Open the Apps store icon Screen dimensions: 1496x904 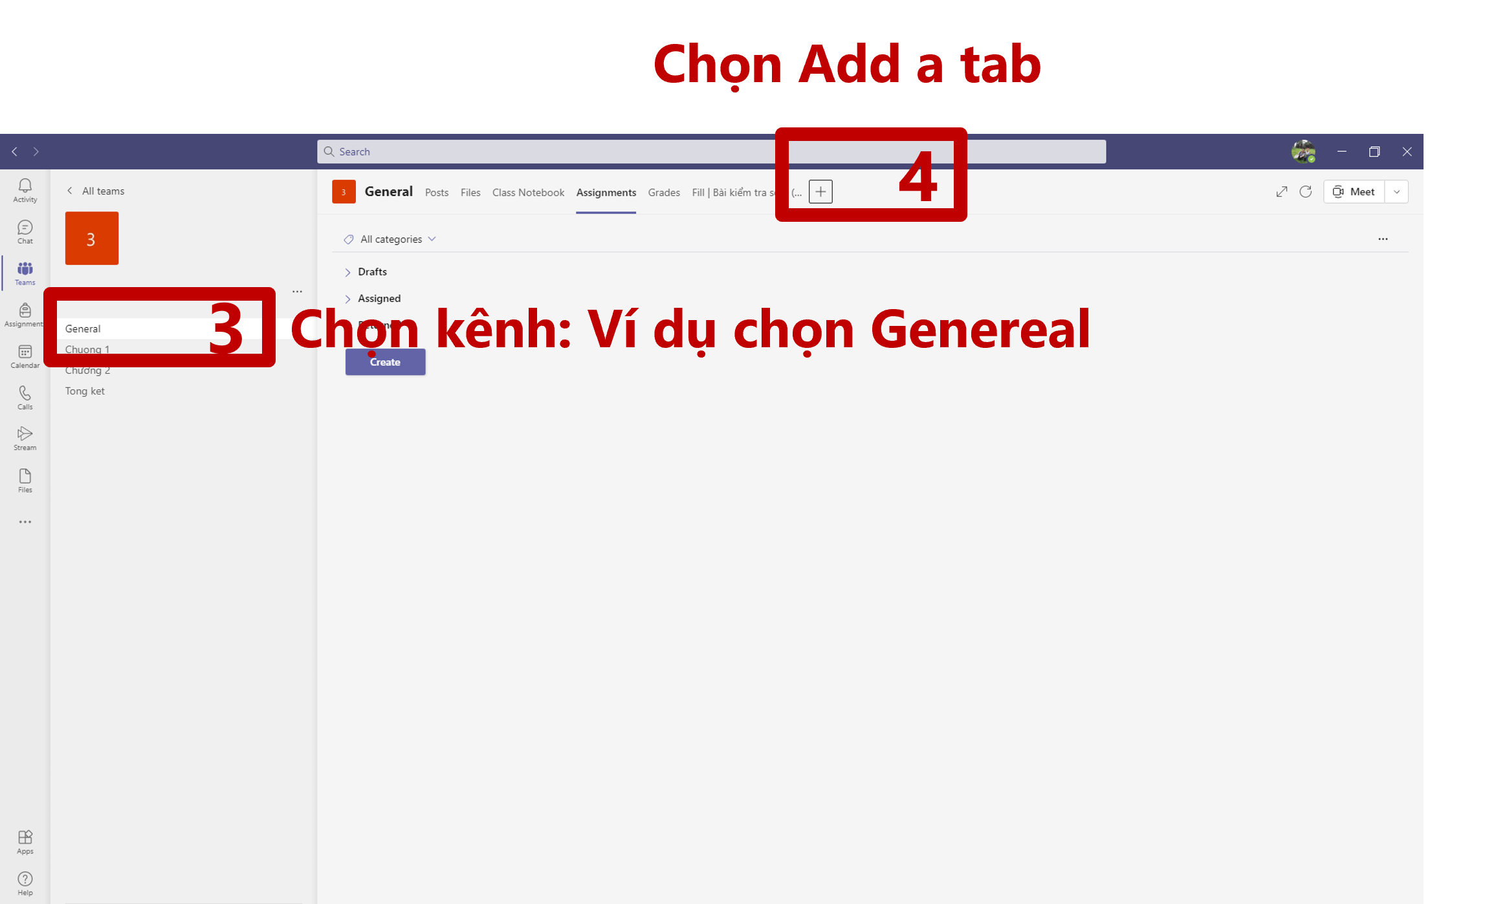25,842
